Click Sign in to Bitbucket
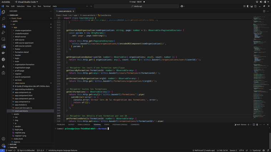This screenshot has width=271, height=152. tap(26, 150)
